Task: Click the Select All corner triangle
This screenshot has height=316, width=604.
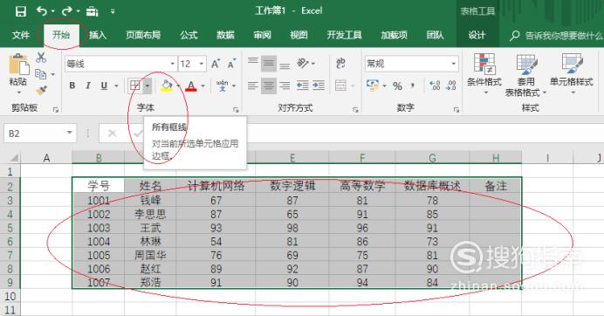Action: [x=13, y=158]
